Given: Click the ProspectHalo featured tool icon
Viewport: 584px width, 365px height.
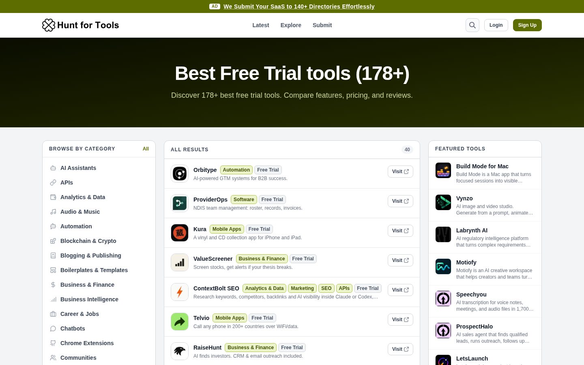Looking at the screenshot, I should (x=443, y=331).
